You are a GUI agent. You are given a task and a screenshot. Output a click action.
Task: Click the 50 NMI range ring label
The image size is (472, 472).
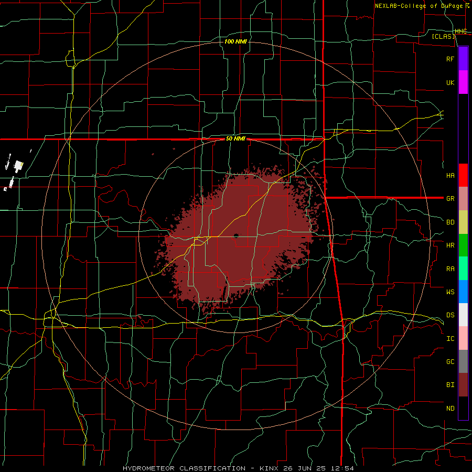[235, 139]
